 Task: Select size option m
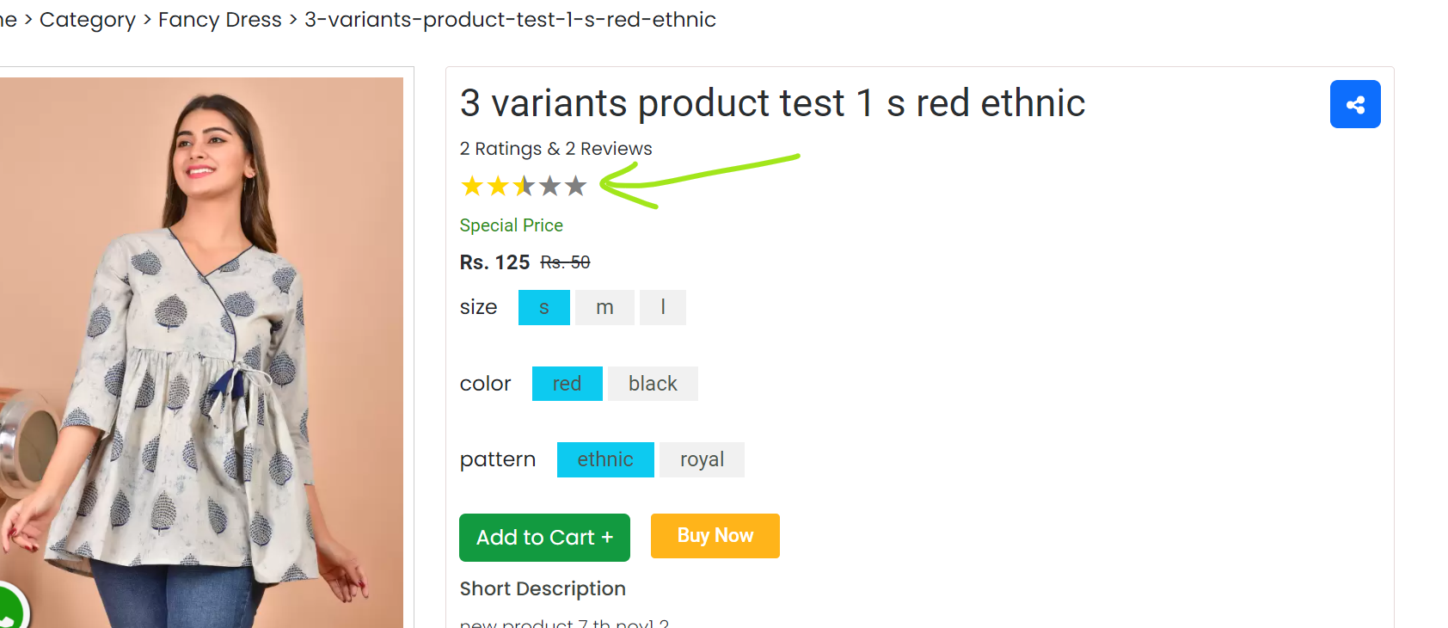coord(604,307)
